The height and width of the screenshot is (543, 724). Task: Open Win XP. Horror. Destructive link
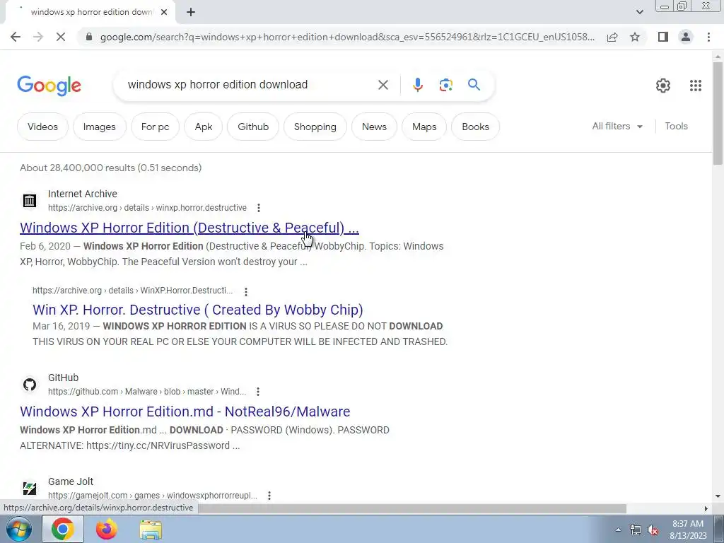pyautogui.click(x=198, y=310)
